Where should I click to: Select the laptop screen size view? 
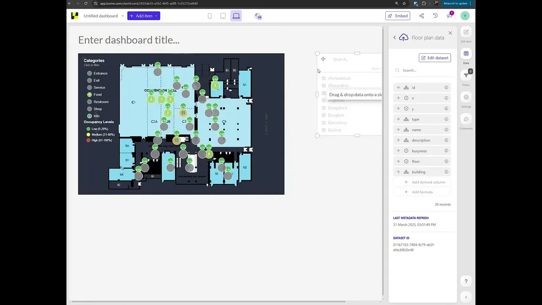pos(236,16)
